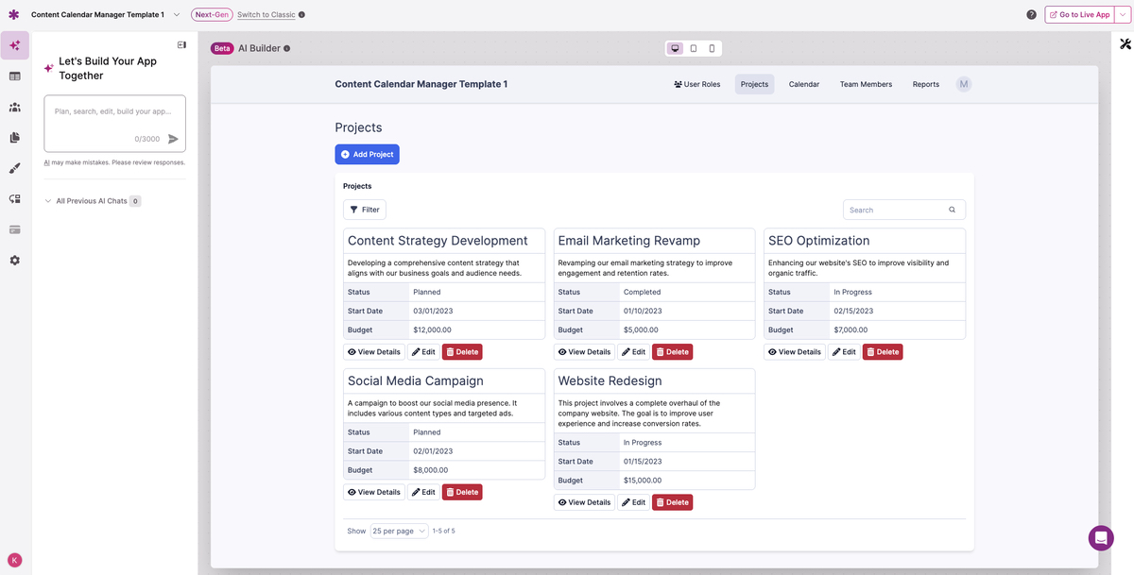Click the Add Project button
Screen dimensions: 1134x575
pyautogui.click(x=367, y=154)
